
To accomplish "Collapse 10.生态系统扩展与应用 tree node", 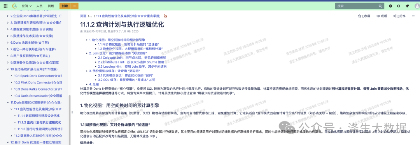I will pos(8,69).
